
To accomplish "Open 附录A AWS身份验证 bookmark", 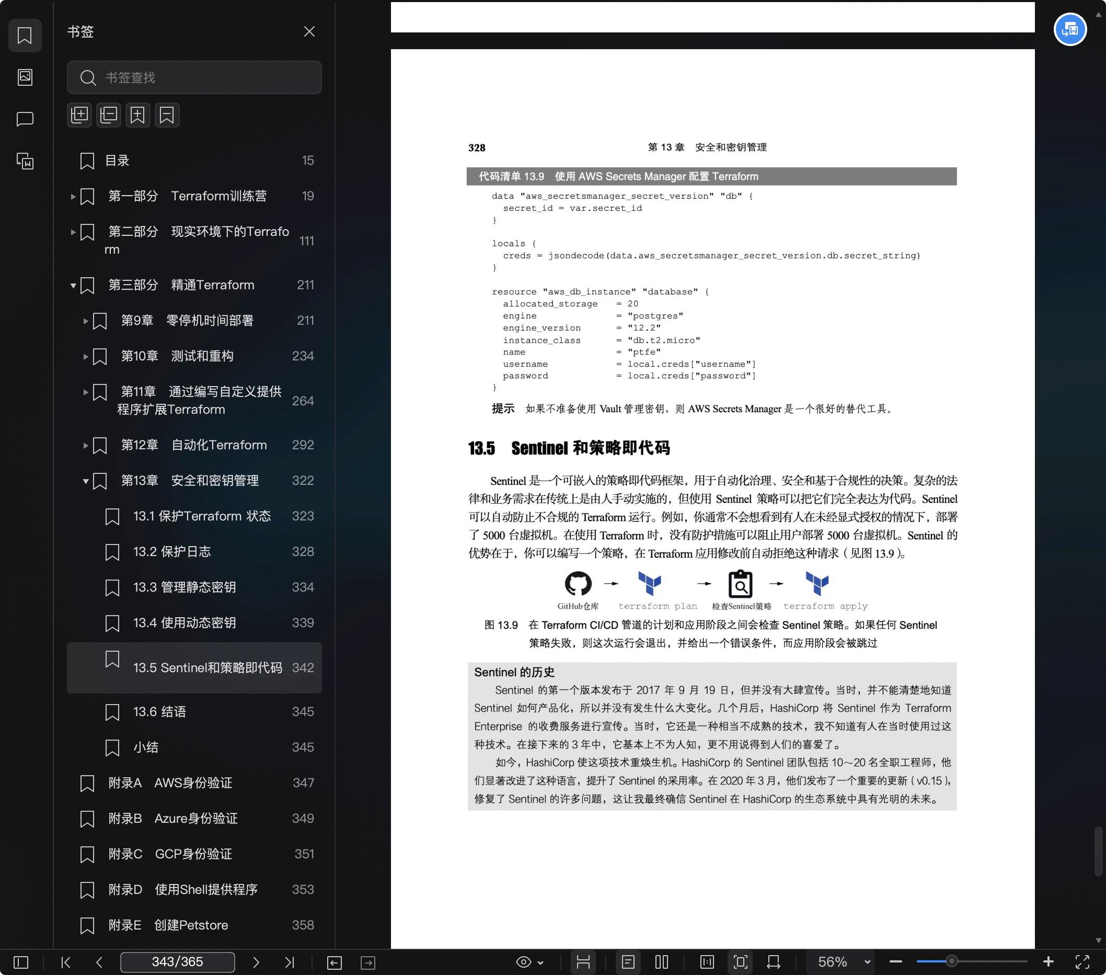I will pyautogui.click(x=194, y=783).
